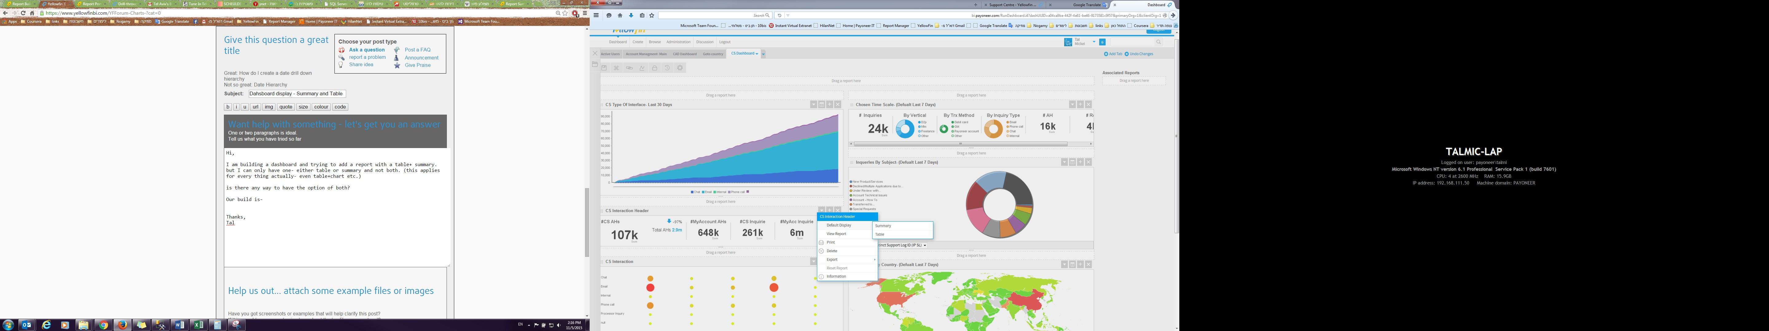Click the bookmark star in Chrome address bar
Screen dimensions: 1769x331
click(565, 13)
